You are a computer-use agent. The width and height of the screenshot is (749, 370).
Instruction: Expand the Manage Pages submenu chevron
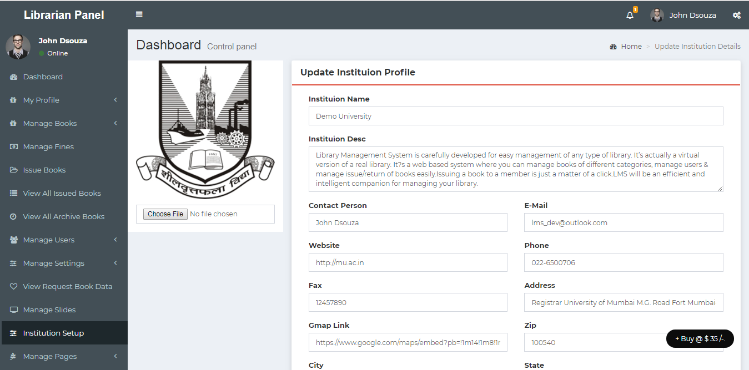click(x=115, y=356)
